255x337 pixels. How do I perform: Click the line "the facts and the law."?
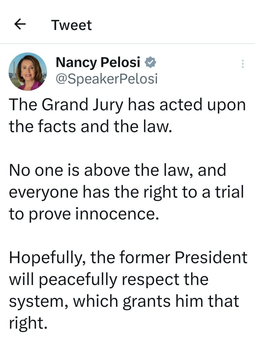click(x=90, y=126)
